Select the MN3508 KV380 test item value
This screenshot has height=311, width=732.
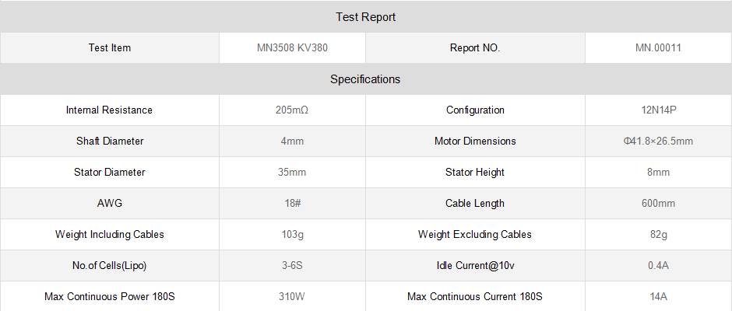coord(292,47)
